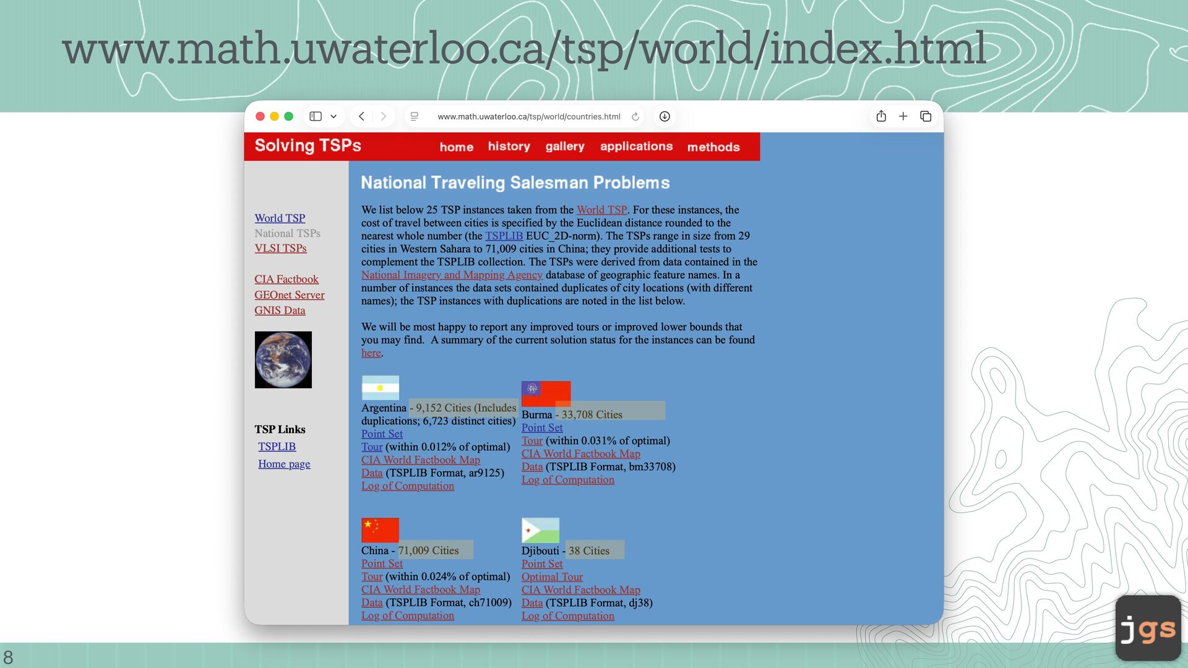The image size is (1188, 668).
Task: Click the page reader icon in the address bar
Action: click(x=415, y=116)
